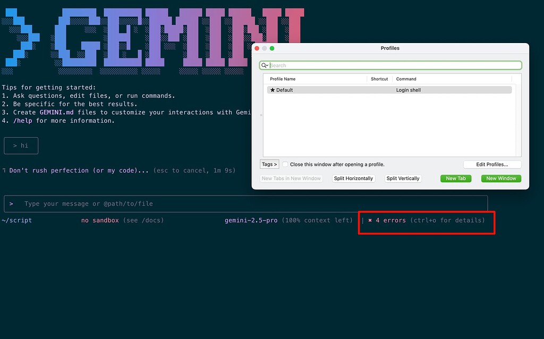The height and width of the screenshot is (339, 544).
Task: Click the 4 errors status in terminal
Action: (x=390, y=221)
